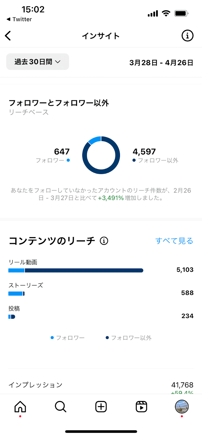Tap the create new post icon
This screenshot has width=202, height=437.
pyautogui.click(x=101, y=407)
